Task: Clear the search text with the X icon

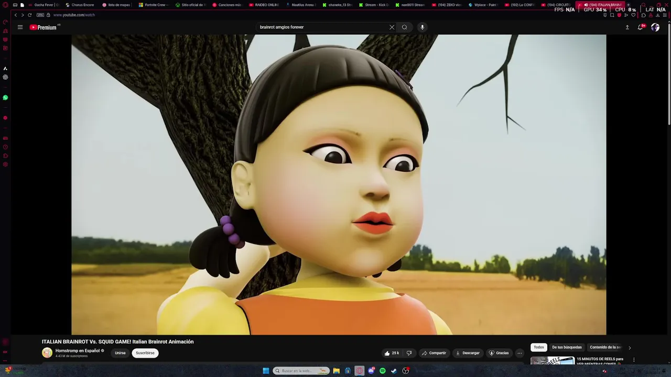Action: (392, 27)
